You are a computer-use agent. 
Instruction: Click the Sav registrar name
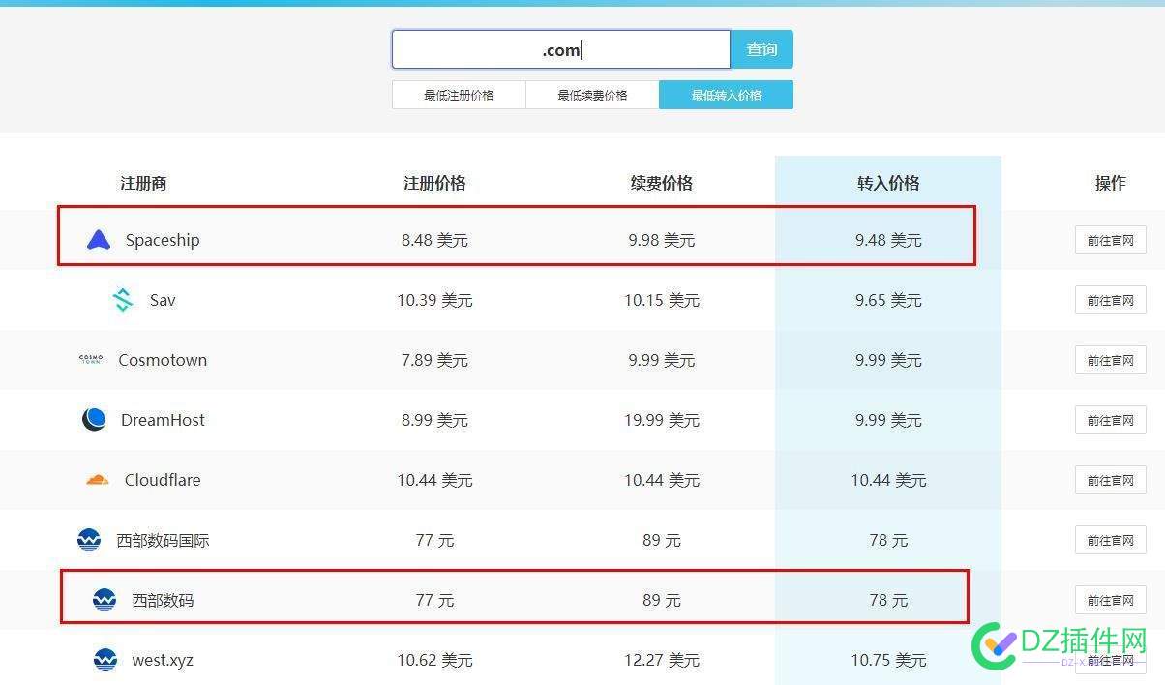click(x=163, y=300)
